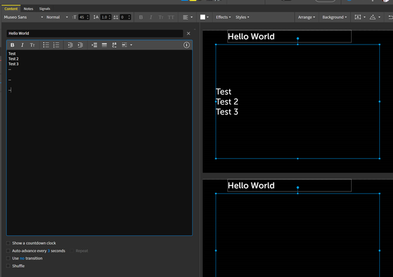Open the Background dropdown menu
Screen dimensions: 393x277
(x=334, y=17)
